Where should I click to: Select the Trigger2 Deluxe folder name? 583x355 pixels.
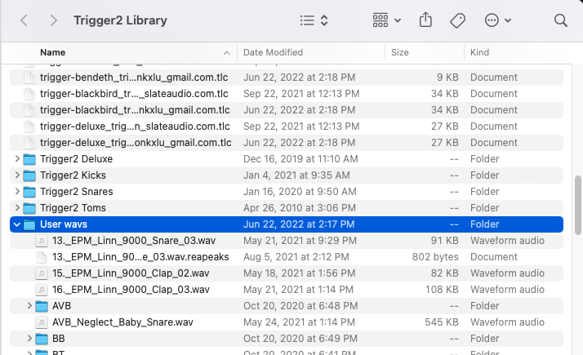click(x=76, y=159)
